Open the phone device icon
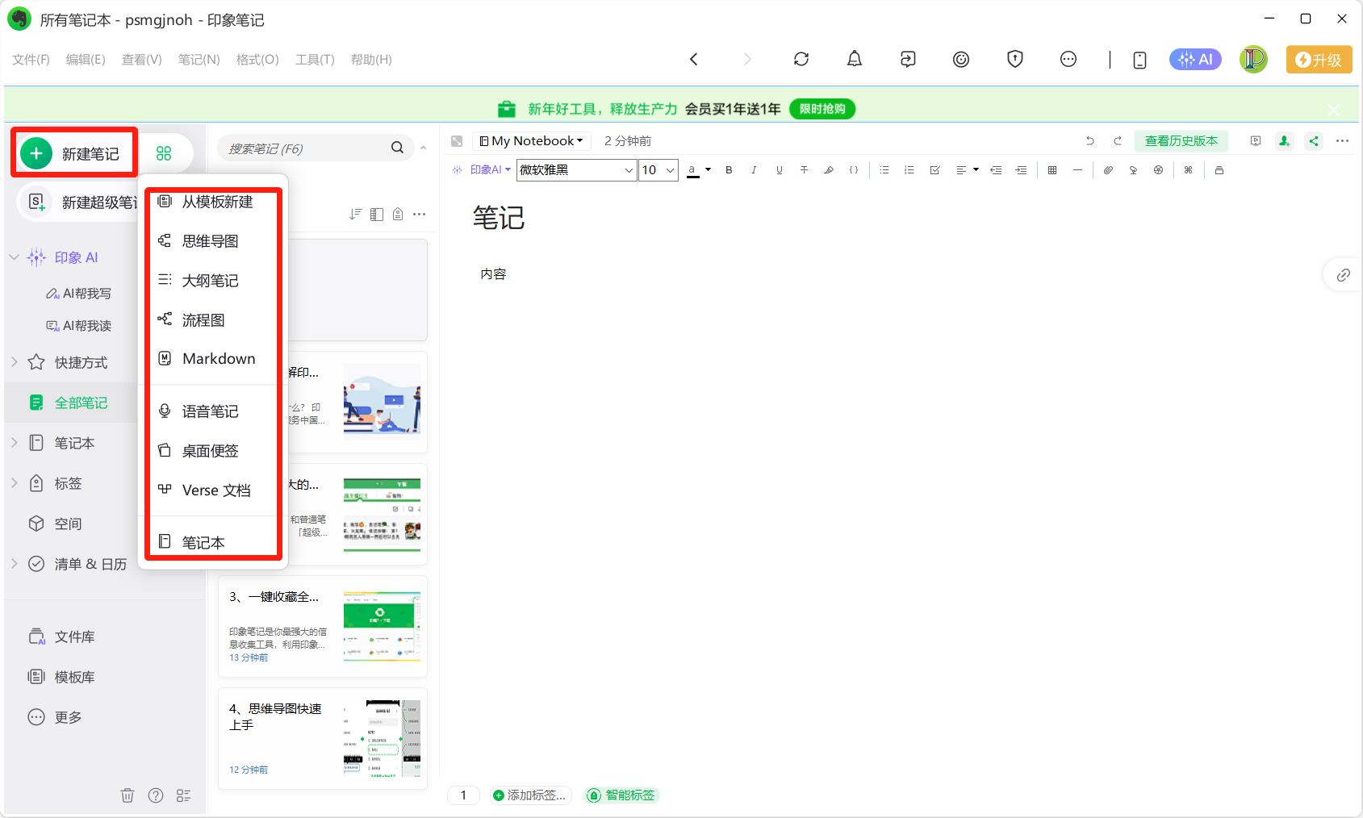 tap(1139, 60)
